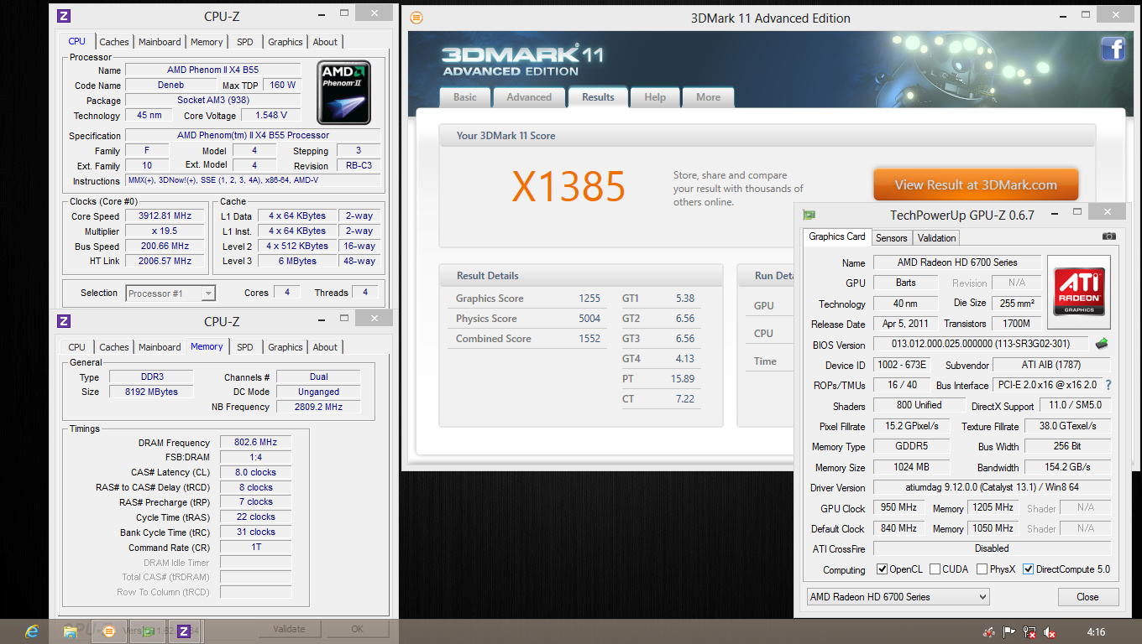Toggle the CUDA checkbox in GPU-Z
The height and width of the screenshot is (644, 1142).
935,569
